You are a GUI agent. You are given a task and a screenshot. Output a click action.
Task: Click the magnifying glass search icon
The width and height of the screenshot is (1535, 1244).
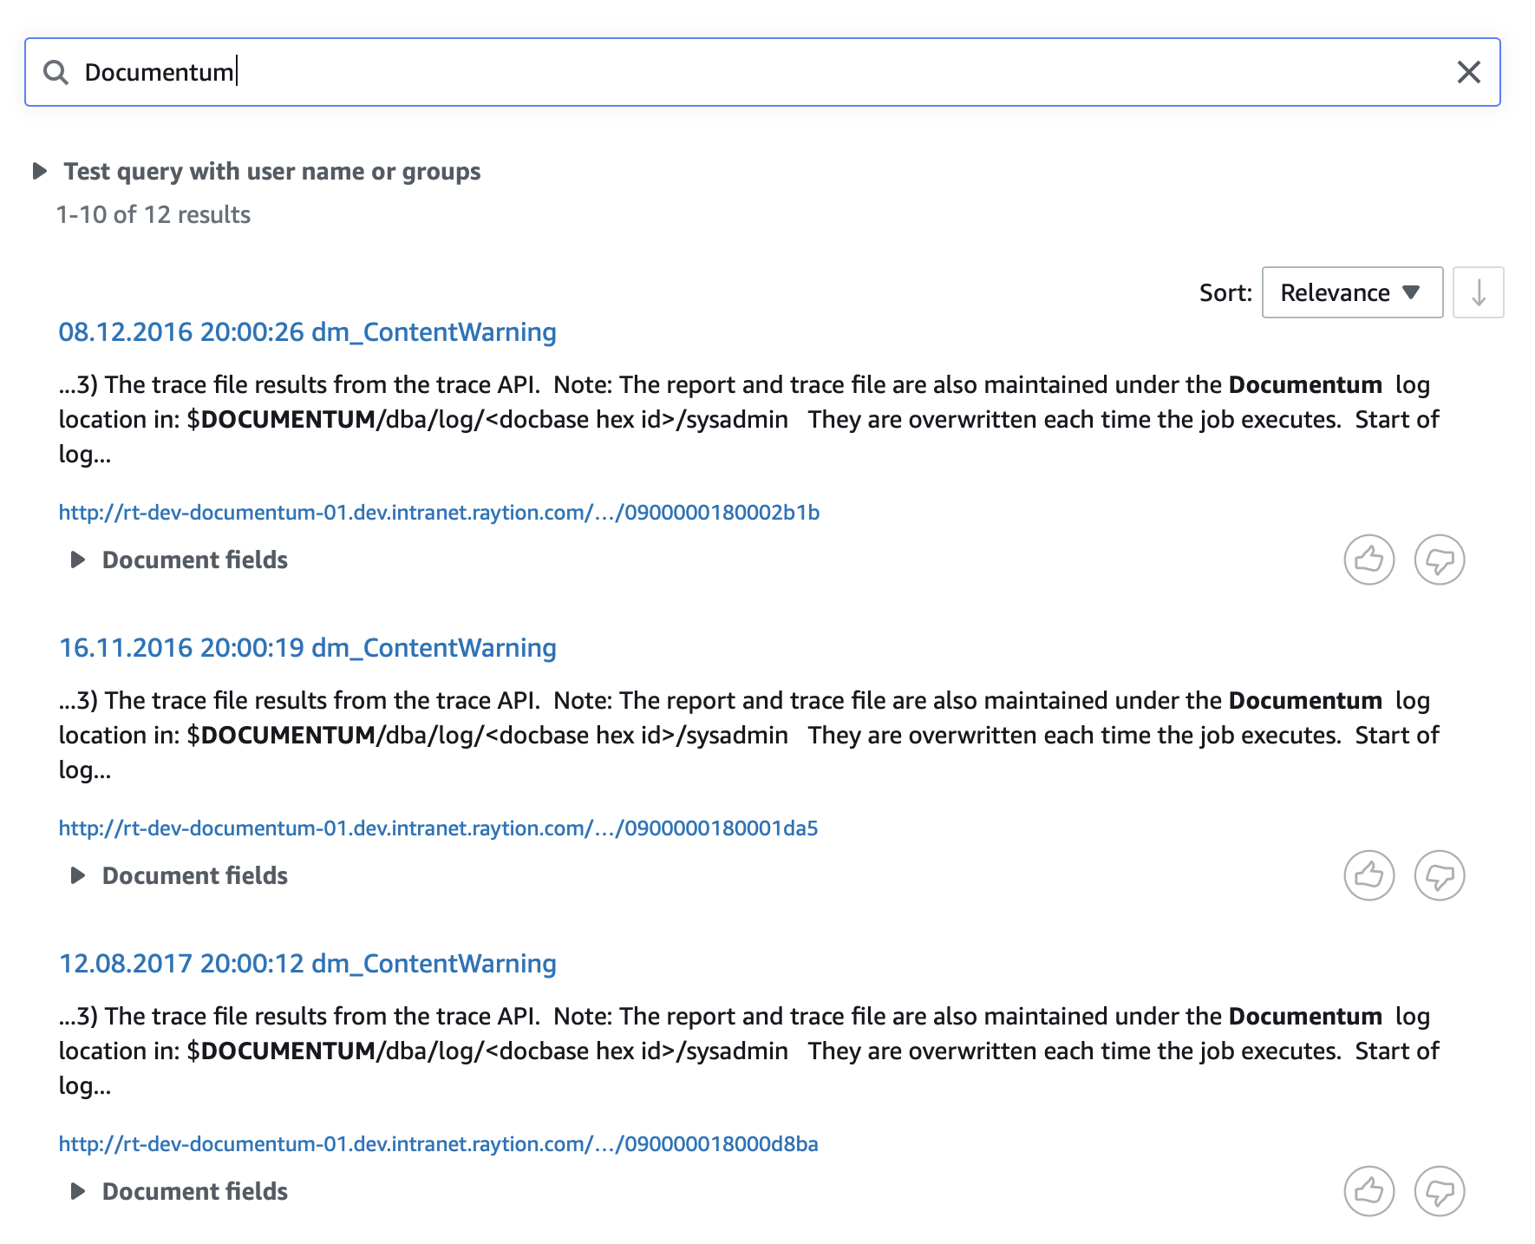(57, 73)
